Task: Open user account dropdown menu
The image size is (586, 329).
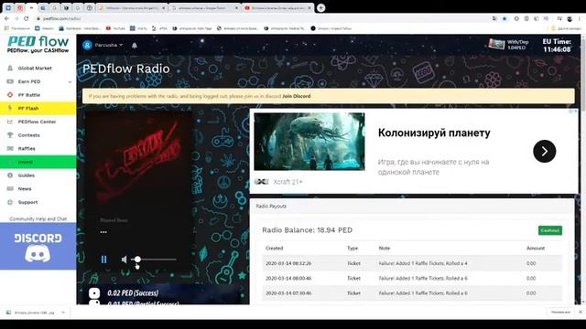Action: coord(108,45)
